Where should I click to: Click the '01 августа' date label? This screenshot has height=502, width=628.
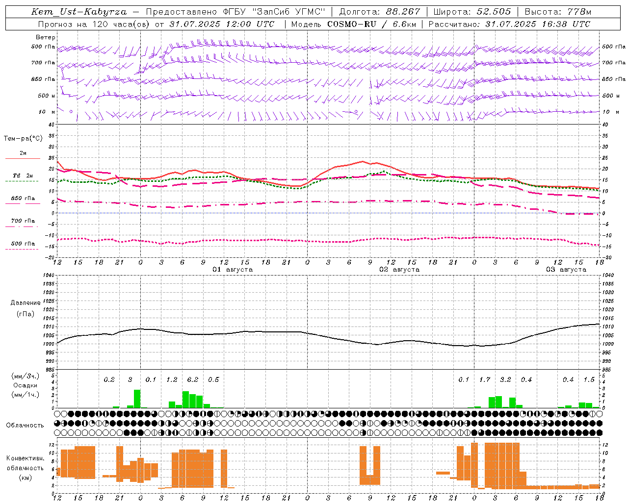(232, 270)
